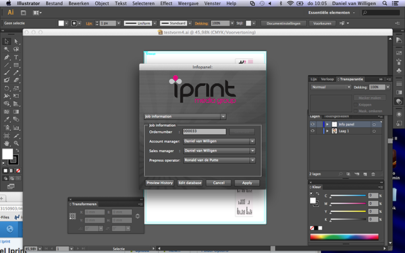Expand the Info panel layer triangle

click(x=327, y=124)
